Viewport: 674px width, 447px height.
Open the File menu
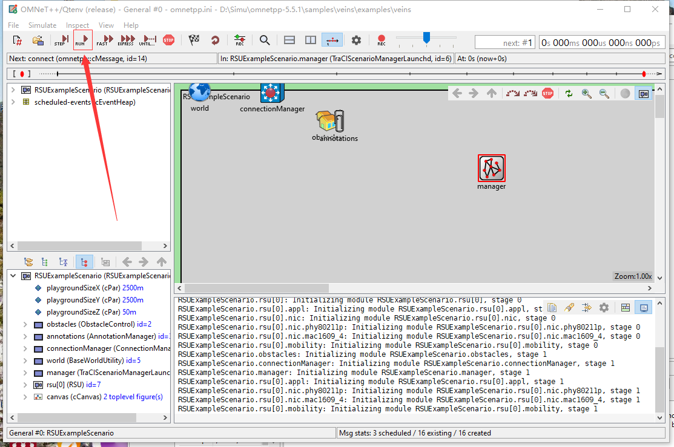pyautogui.click(x=13, y=25)
